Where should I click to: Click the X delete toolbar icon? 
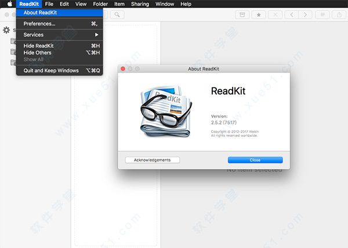click(x=275, y=14)
